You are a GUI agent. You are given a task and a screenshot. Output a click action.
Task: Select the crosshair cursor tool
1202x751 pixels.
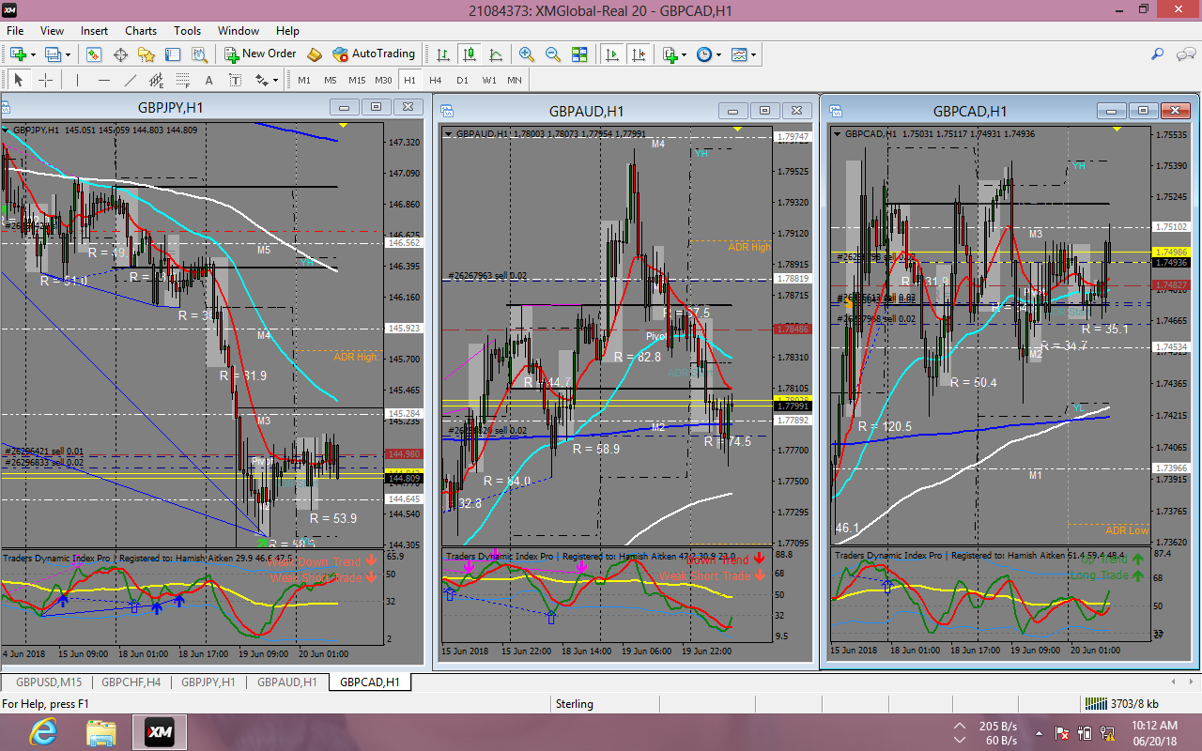pyautogui.click(x=45, y=80)
